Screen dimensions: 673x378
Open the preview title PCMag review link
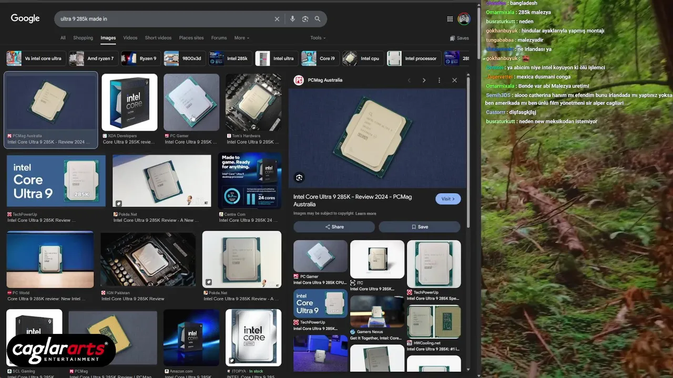(x=352, y=201)
